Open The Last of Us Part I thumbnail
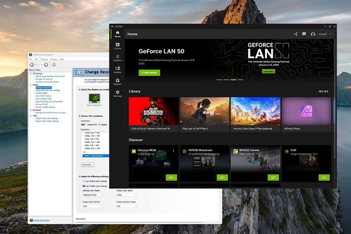Image resolution: width=351 pixels, height=234 pixels. [204, 111]
